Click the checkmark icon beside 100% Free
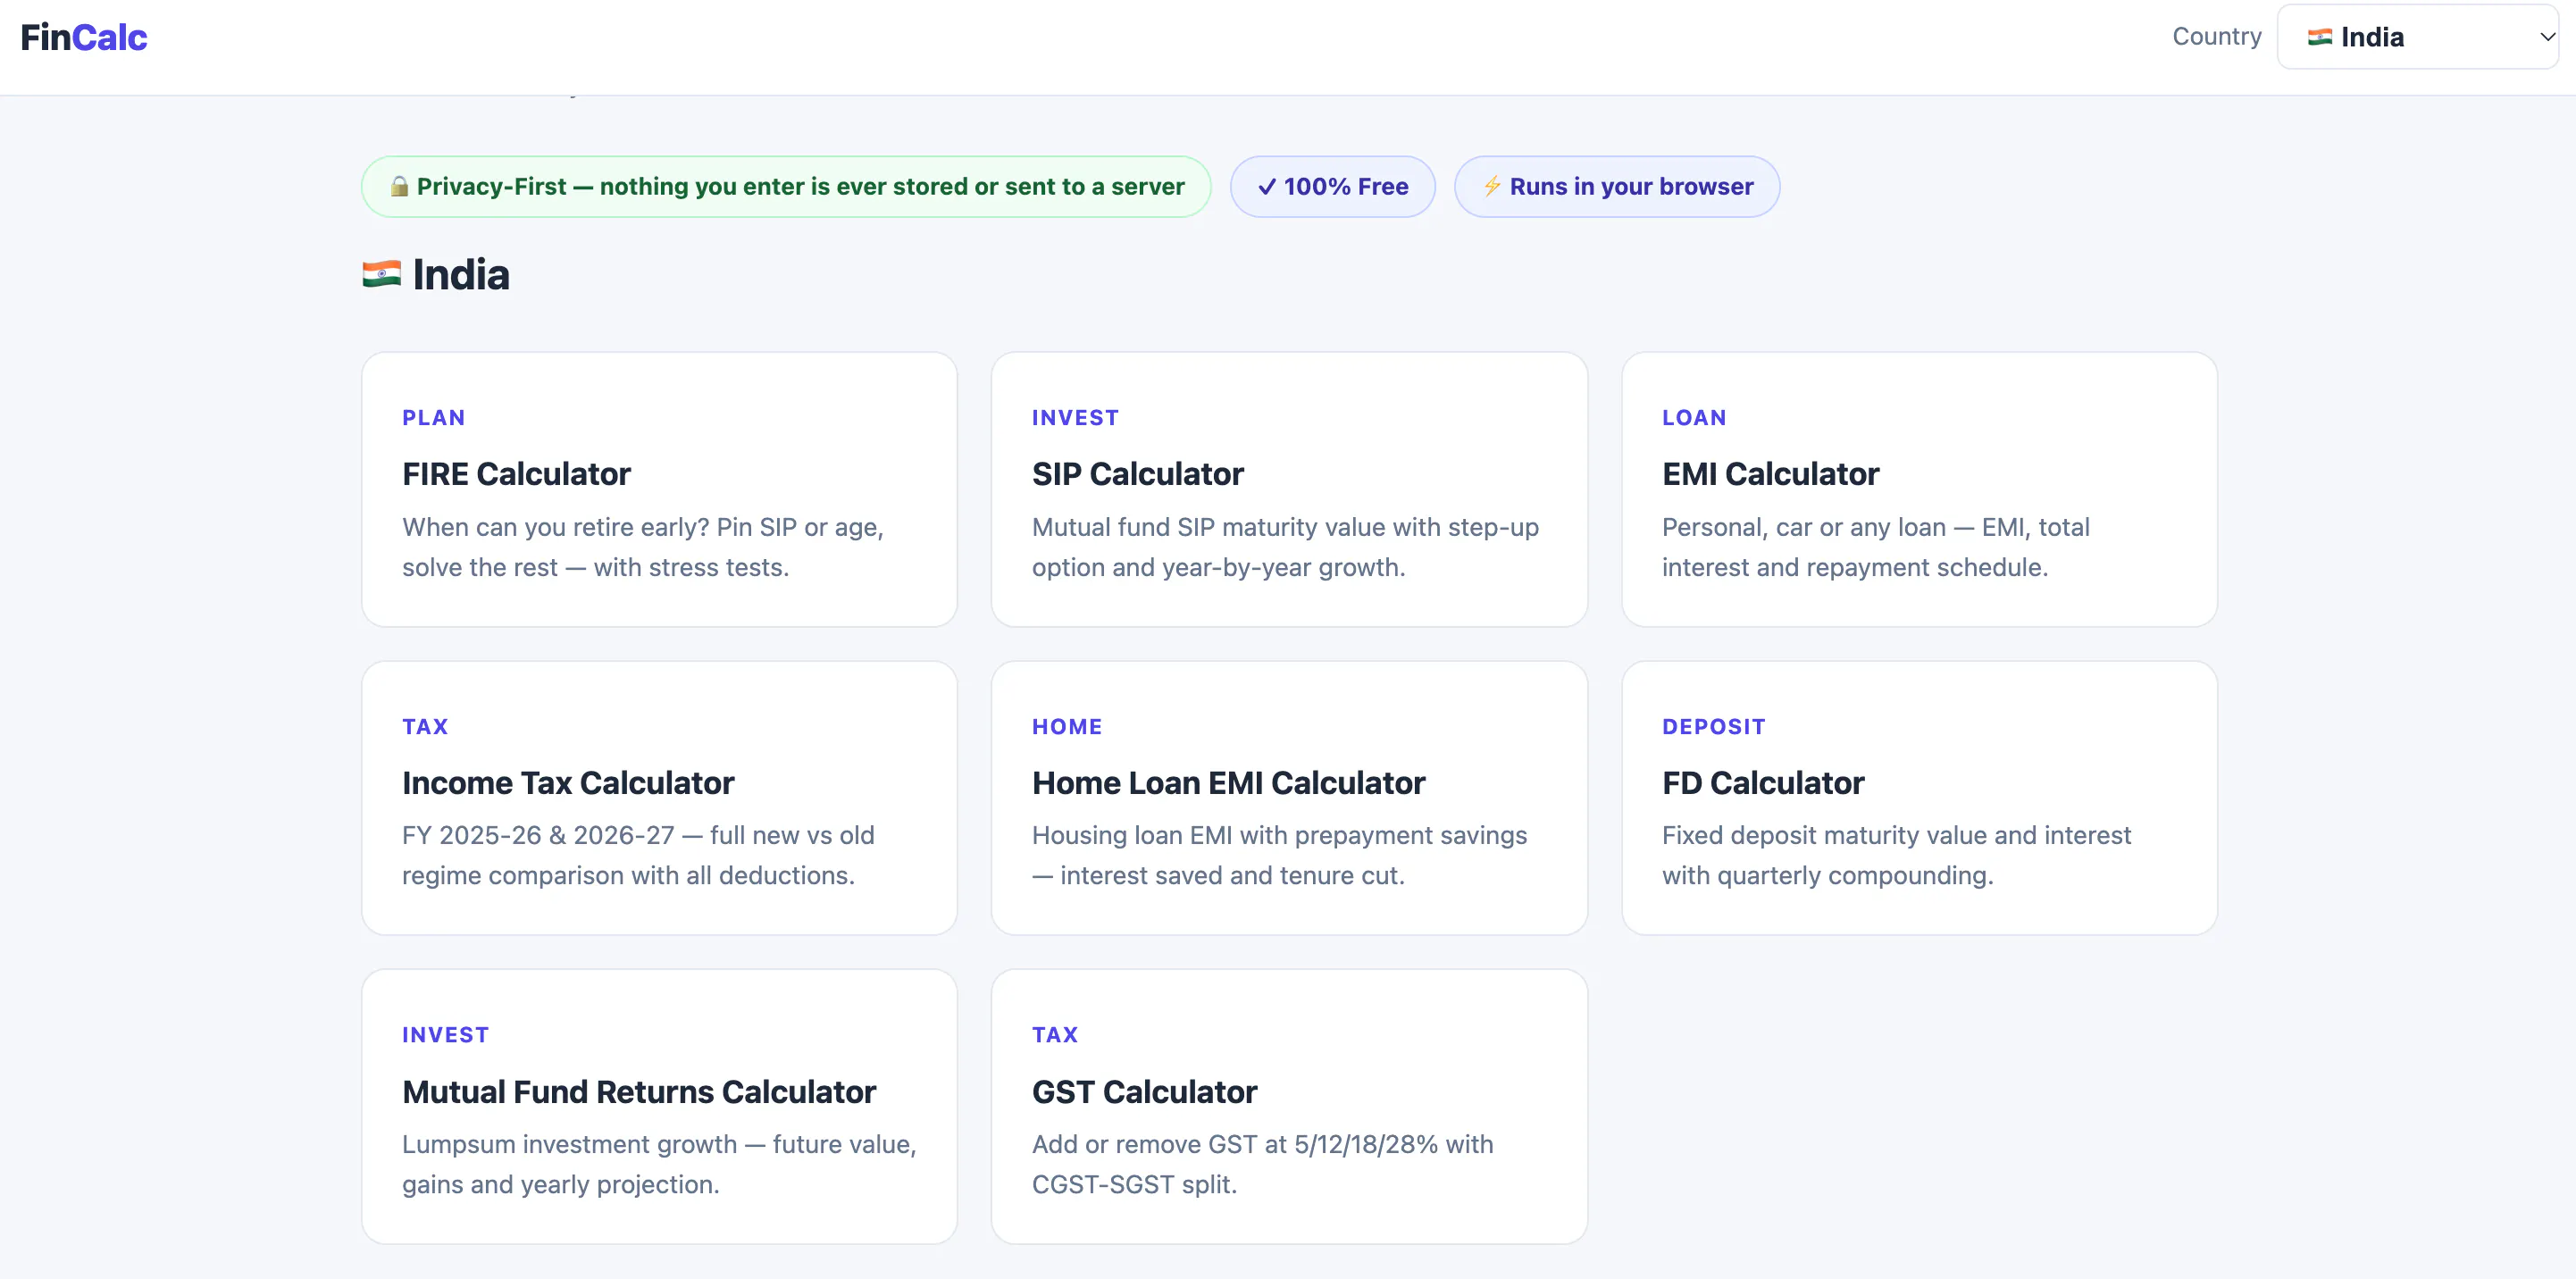 click(1266, 186)
